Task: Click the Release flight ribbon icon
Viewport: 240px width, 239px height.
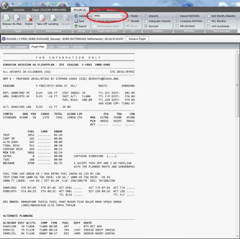Action: [7, 20]
